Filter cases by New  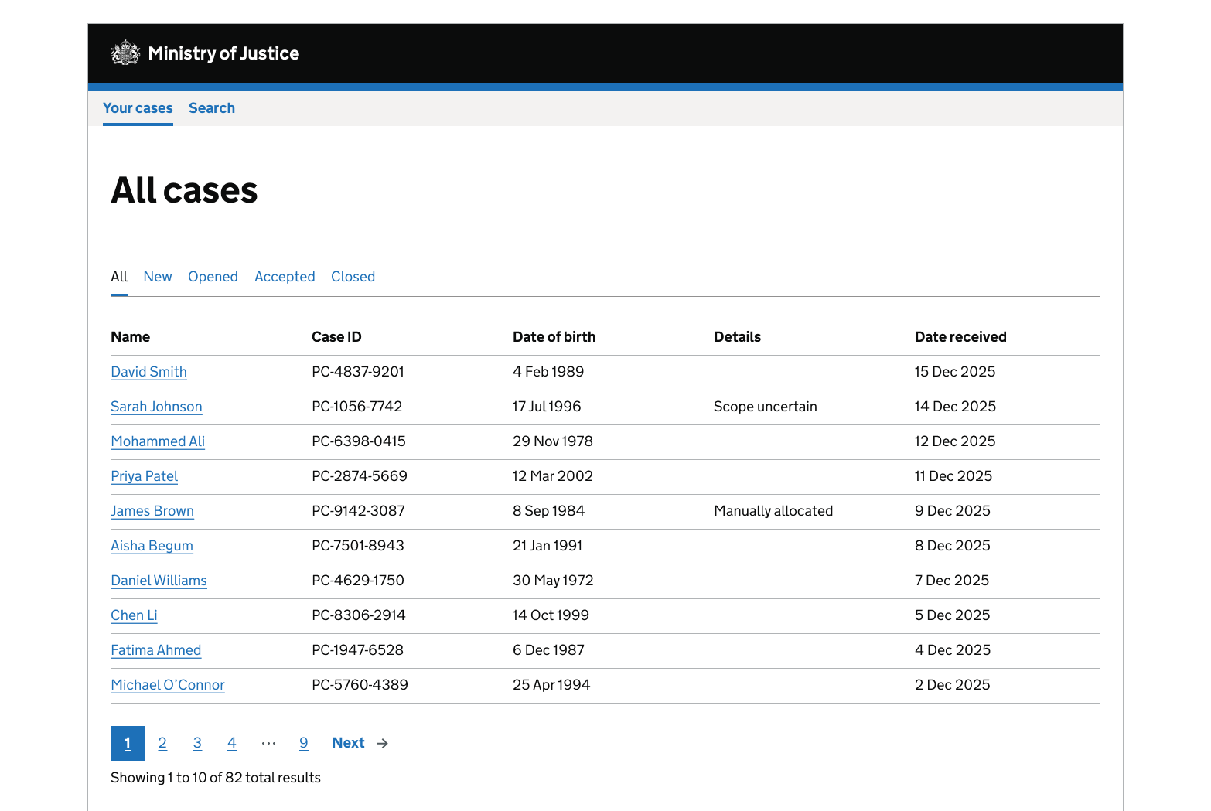pos(157,277)
